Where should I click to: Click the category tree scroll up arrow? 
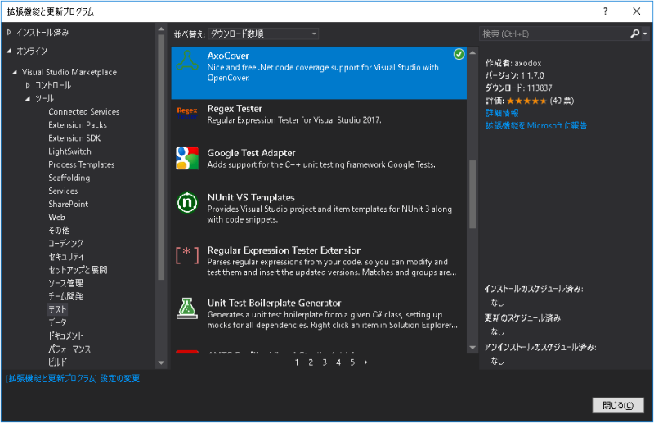tap(161, 29)
